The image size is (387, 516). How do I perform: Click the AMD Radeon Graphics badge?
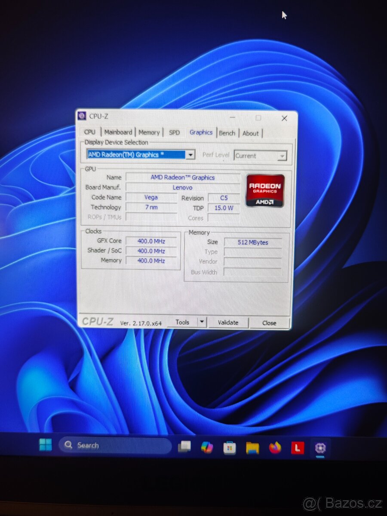click(265, 190)
